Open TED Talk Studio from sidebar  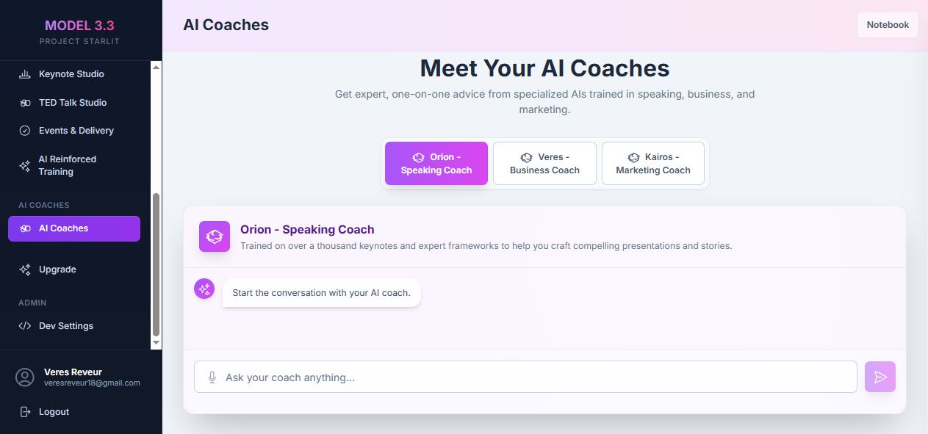(72, 103)
